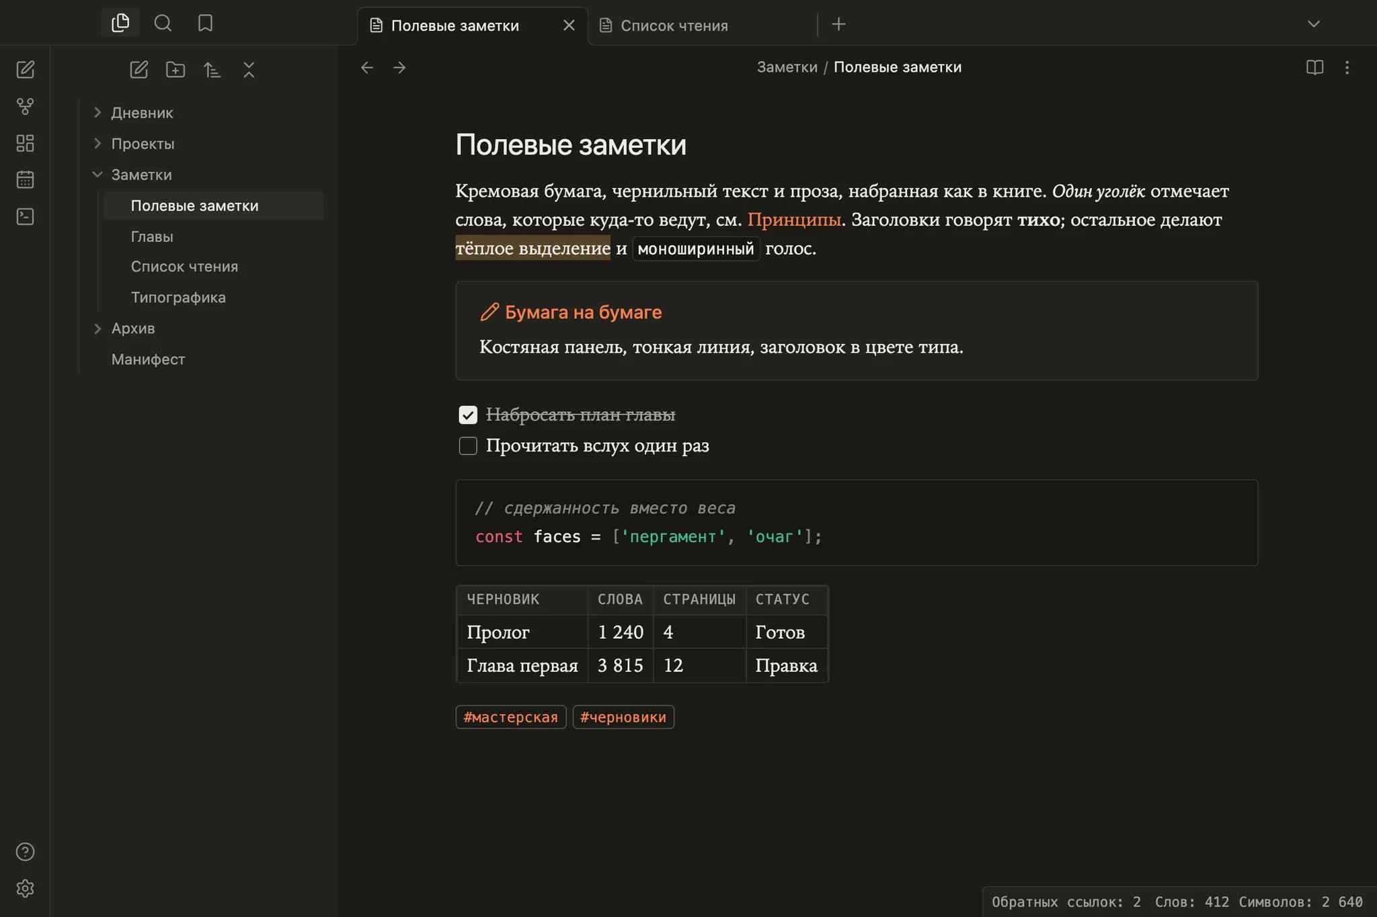Click the Глава первая table cell
Viewport: 1377px width, 917px height.
click(x=522, y=665)
